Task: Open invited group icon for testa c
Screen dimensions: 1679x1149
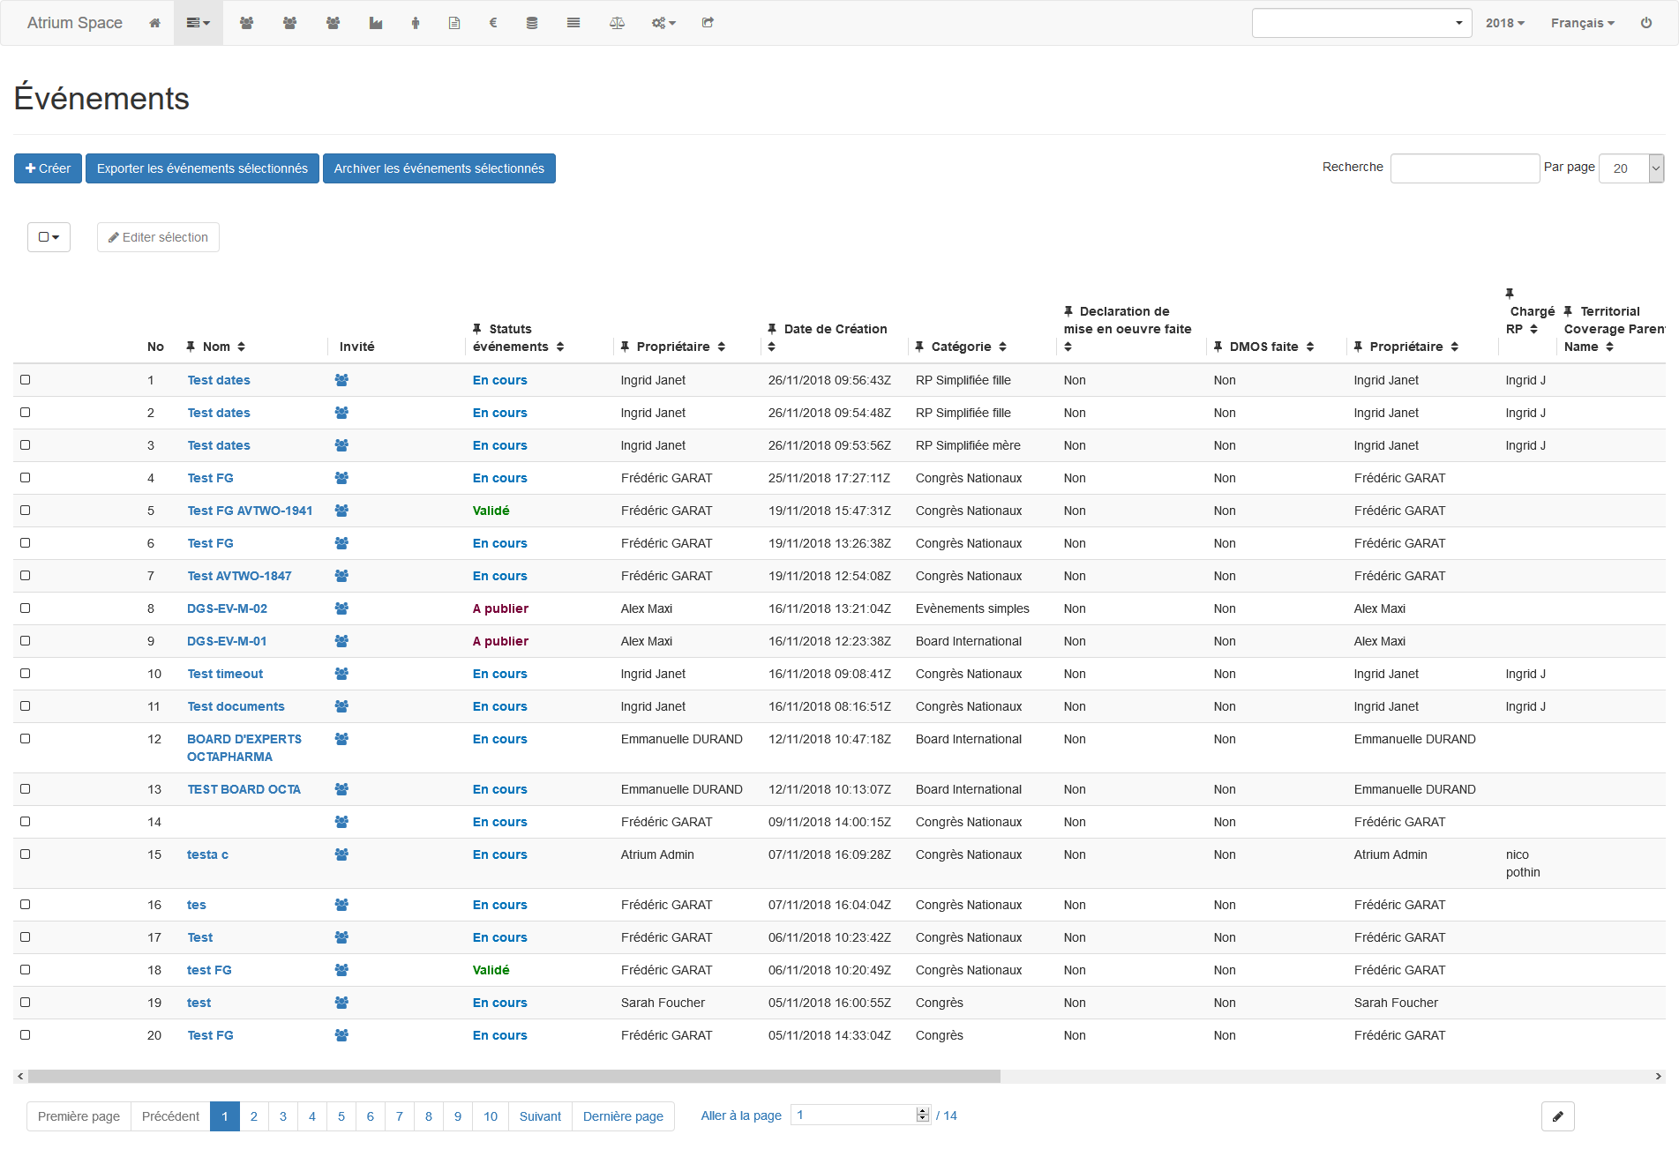Action: (341, 854)
